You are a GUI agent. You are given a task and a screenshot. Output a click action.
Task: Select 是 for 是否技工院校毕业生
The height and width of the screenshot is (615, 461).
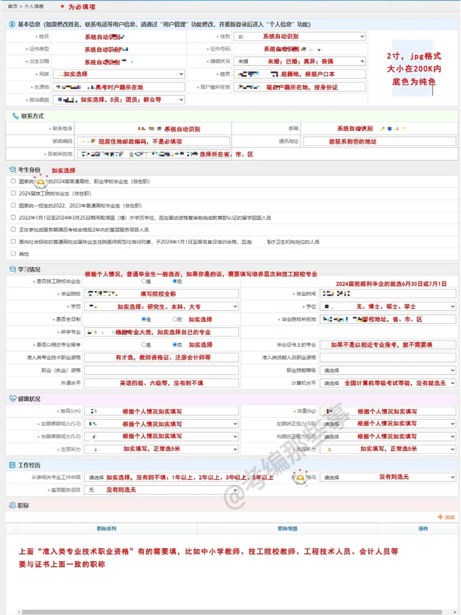(x=144, y=281)
